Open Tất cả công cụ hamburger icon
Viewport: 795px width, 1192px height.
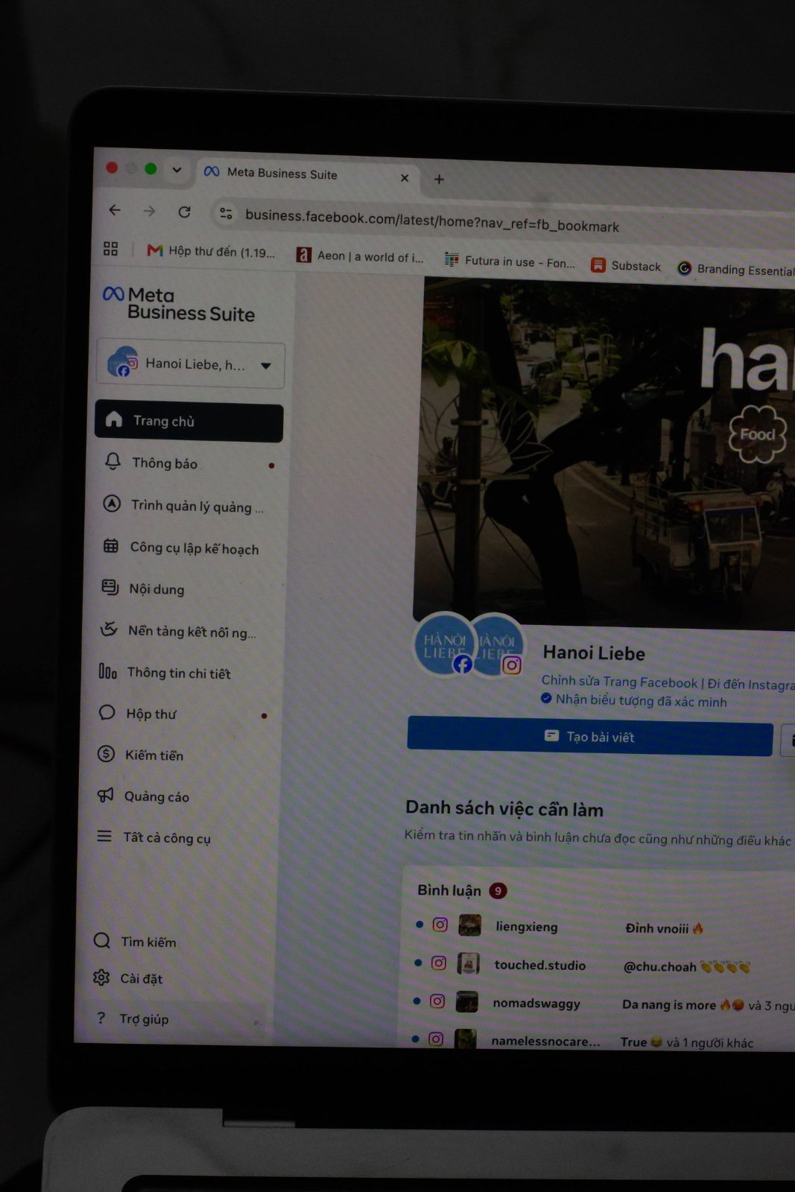click(104, 836)
